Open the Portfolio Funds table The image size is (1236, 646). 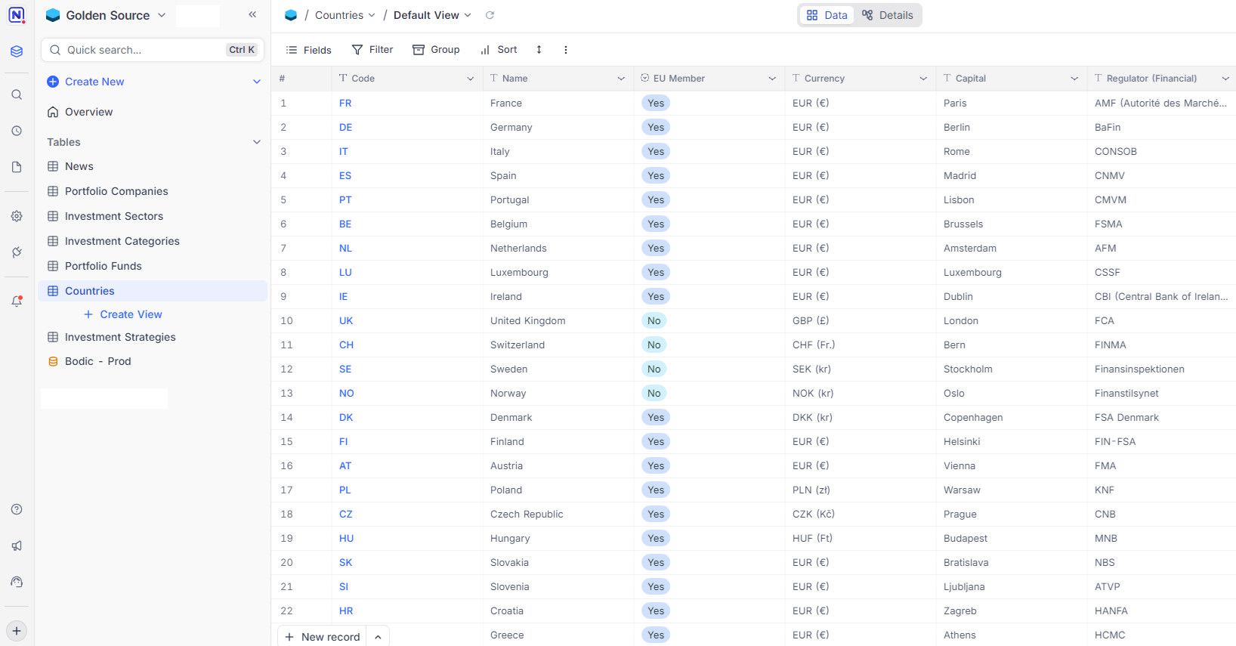coord(104,266)
